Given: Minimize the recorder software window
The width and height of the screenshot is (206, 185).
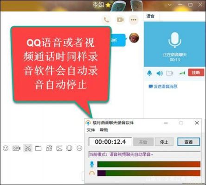Looking at the screenshot, I should [x=166, y=123].
